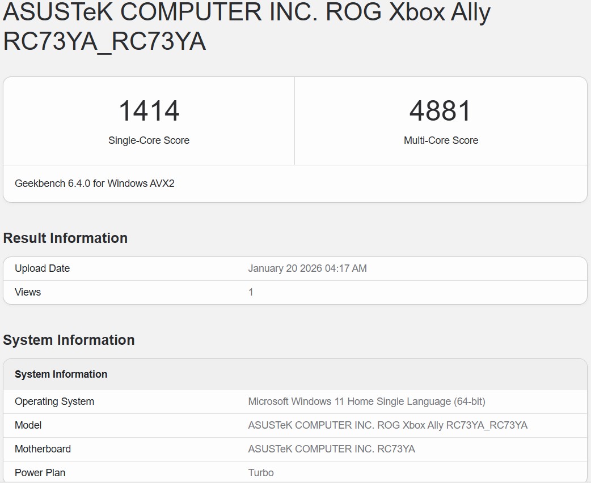The width and height of the screenshot is (591, 483).
Task: Click the Microsoft Windows 11 Home value
Action: [366, 401]
